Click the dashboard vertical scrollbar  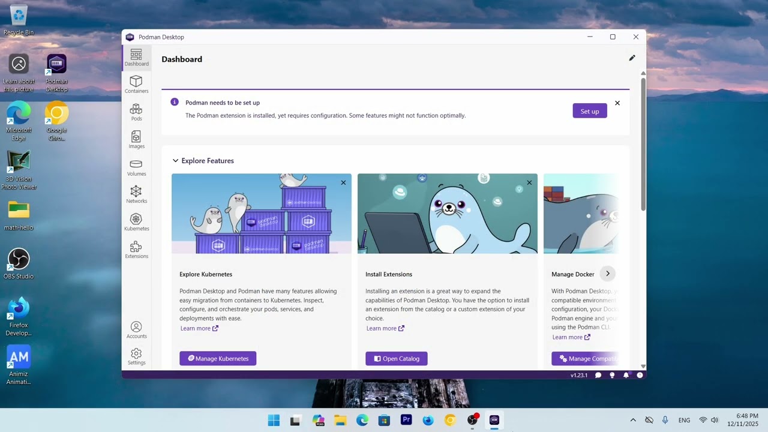tap(643, 144)
